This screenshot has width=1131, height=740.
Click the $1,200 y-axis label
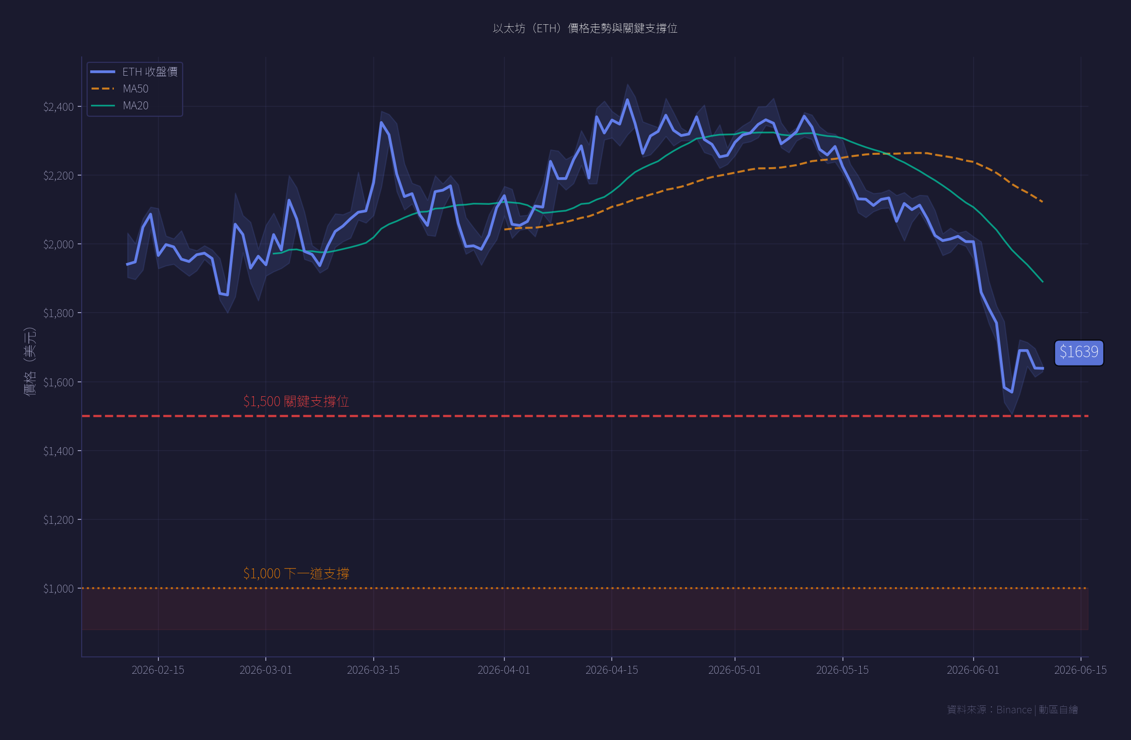coord(58,520)
